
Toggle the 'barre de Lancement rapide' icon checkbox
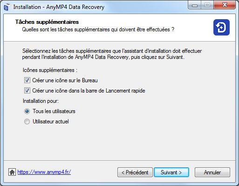[27, 91]
